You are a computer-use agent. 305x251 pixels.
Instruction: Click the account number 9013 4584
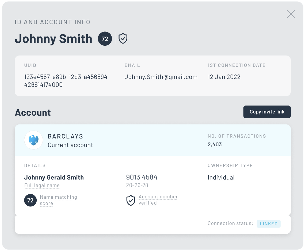142,177
